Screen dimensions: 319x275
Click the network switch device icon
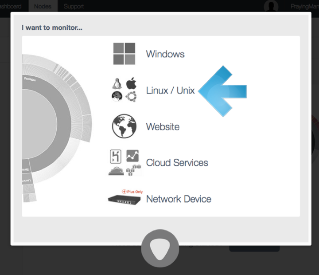tap(124, 200)
